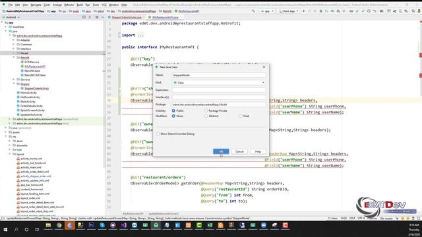The height and width of the screenshot is (237, 422).
Task: Open File Explorer from the taskbar
Action: pyautogui.click(x=48, y=225)
